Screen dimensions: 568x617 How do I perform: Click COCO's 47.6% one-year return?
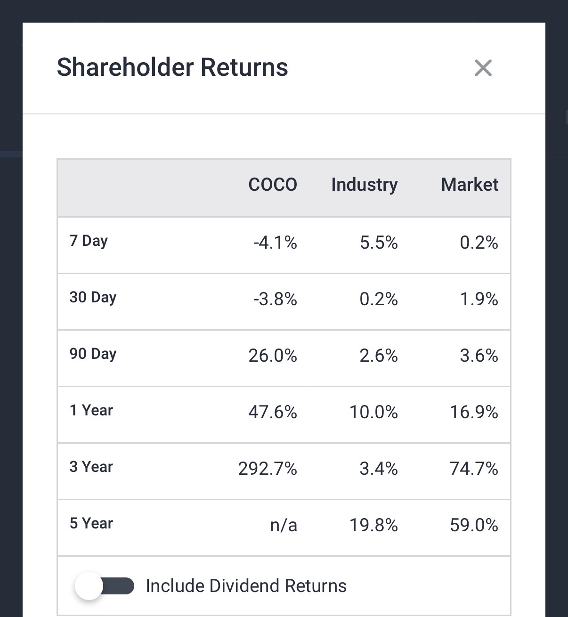point(273,412)
